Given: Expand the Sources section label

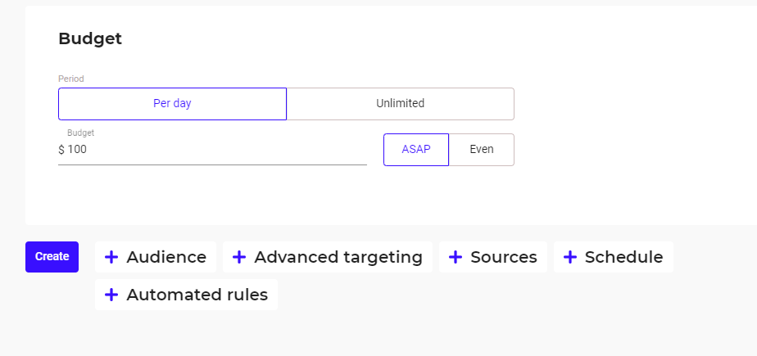Looking at the screenshot, I should [x=504, y=257].
